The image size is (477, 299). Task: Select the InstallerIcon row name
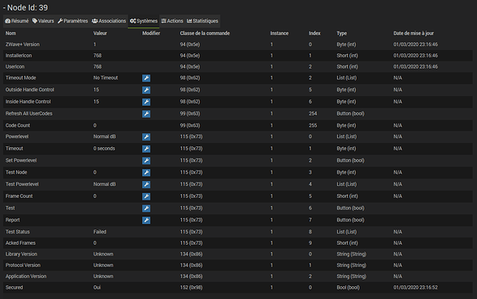coord(19,56)
